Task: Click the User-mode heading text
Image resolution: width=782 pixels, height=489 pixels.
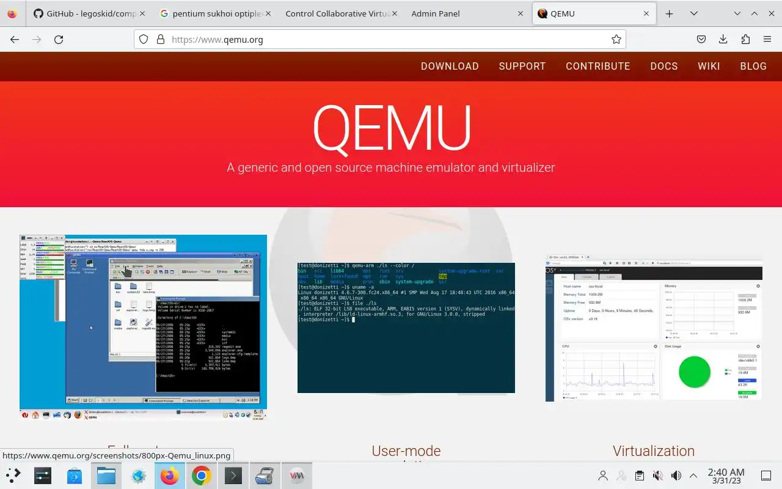Action: (x=406, y=451)
